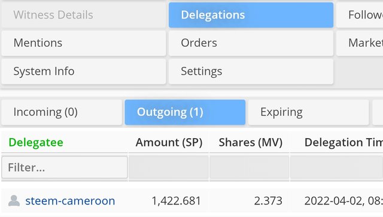Select the Mentions tab
Screen dimensions: 383x217
(84, 43)
